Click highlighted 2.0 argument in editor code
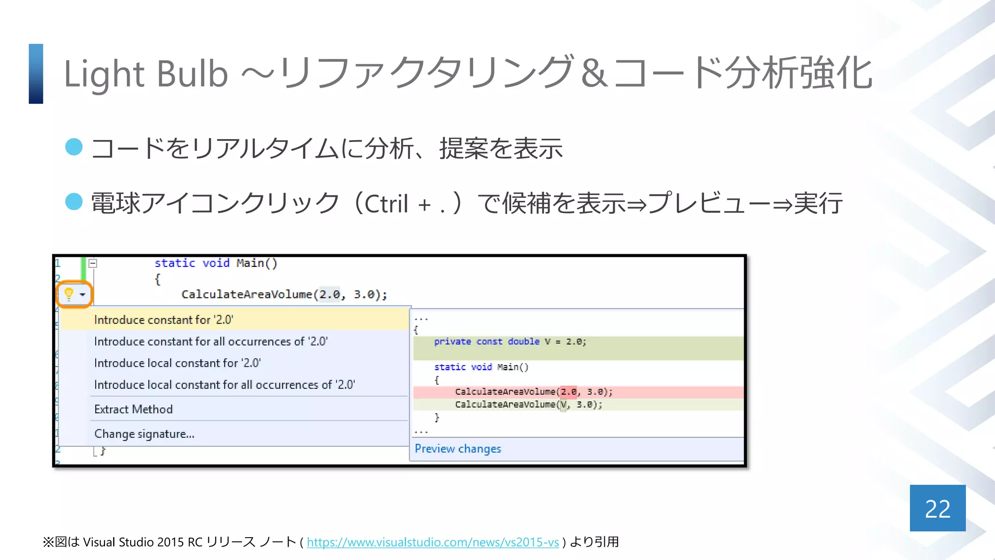This screenshot has height=560, width=995. [x=329, y=295]
